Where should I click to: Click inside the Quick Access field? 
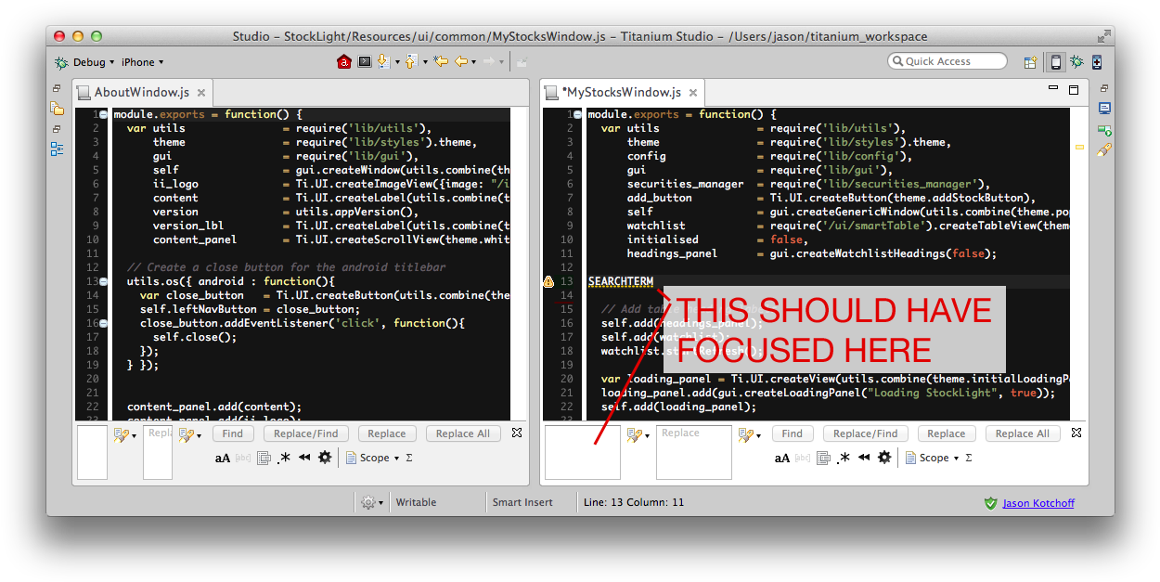(947, 60)
